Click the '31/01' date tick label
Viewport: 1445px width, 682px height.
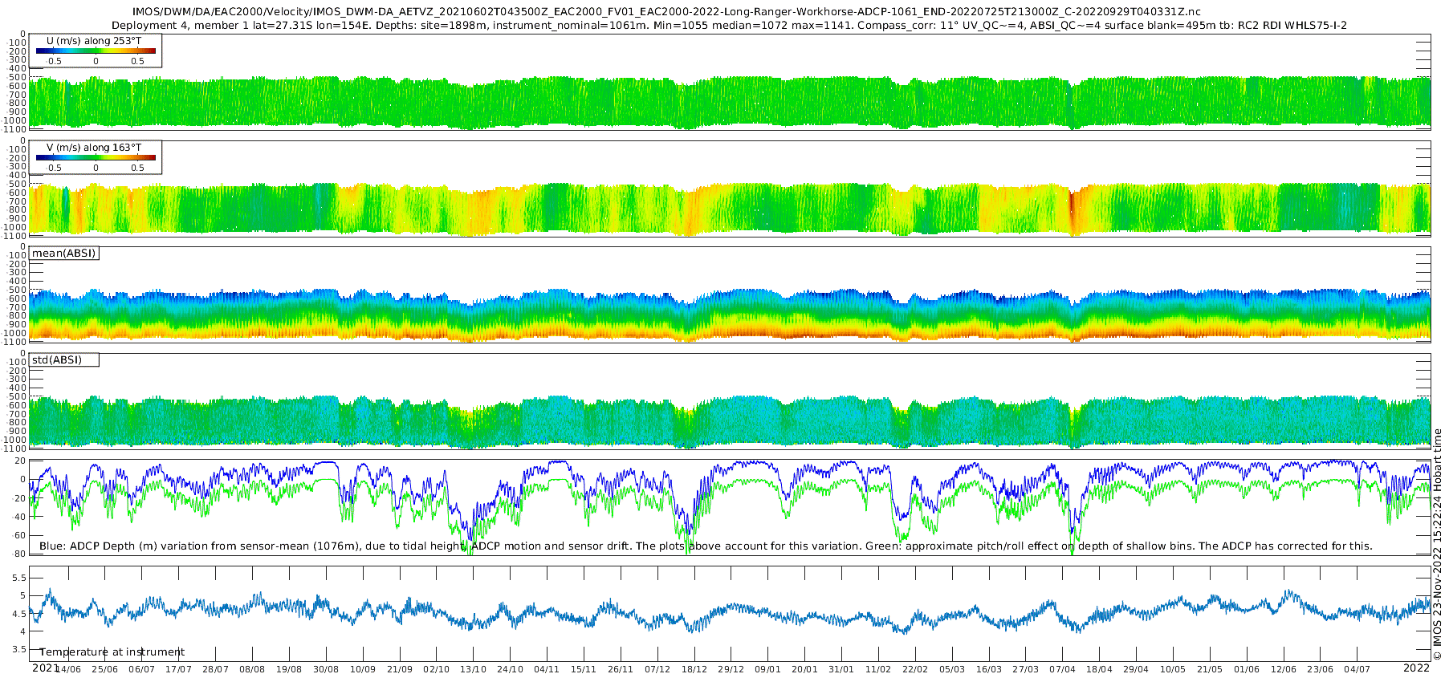click(x=842, y=669)
